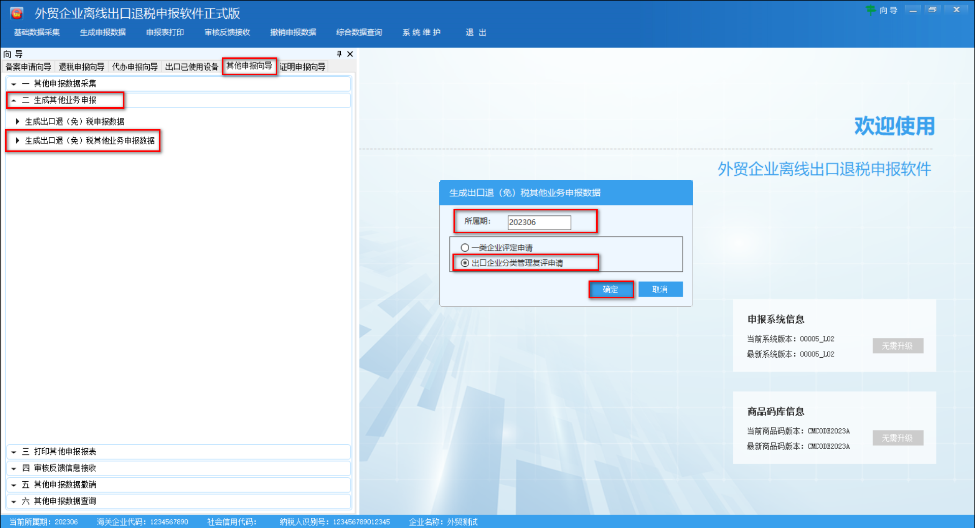This screenshot has width=975, height=528.
Task: Click the 所属期 input field
Action: tap(538, 222)
